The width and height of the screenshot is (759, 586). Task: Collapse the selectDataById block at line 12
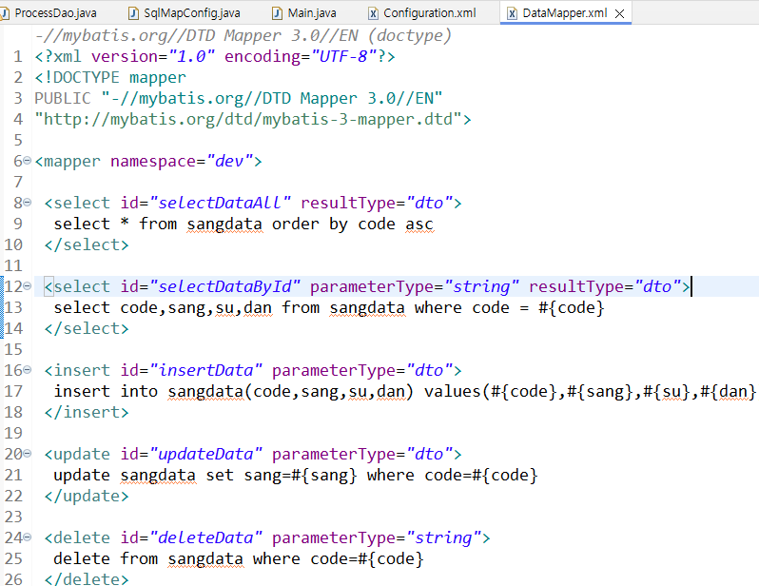tap(28, 285)
